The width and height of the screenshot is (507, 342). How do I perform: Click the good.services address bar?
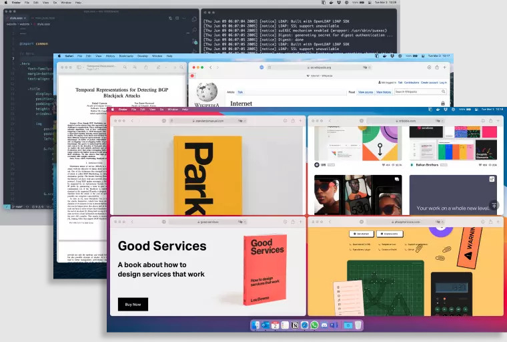207,222
